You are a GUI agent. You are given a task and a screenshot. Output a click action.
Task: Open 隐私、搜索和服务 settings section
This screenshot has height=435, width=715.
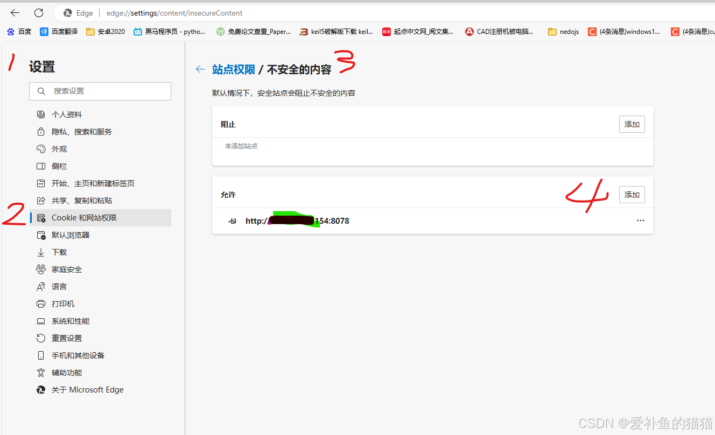tap(100, 132)
